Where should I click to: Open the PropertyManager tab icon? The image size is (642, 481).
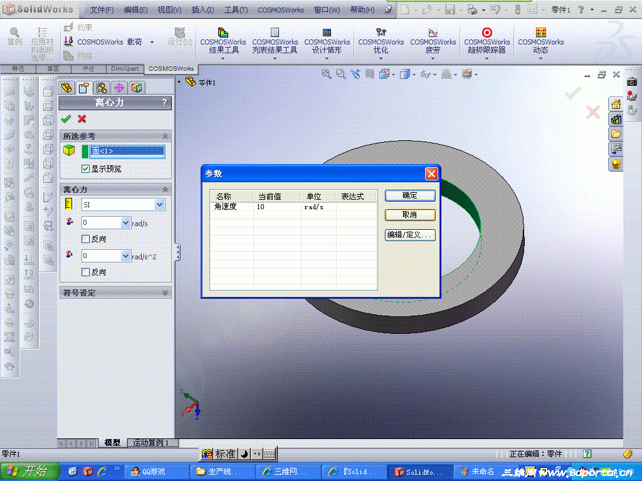[84, 88]
